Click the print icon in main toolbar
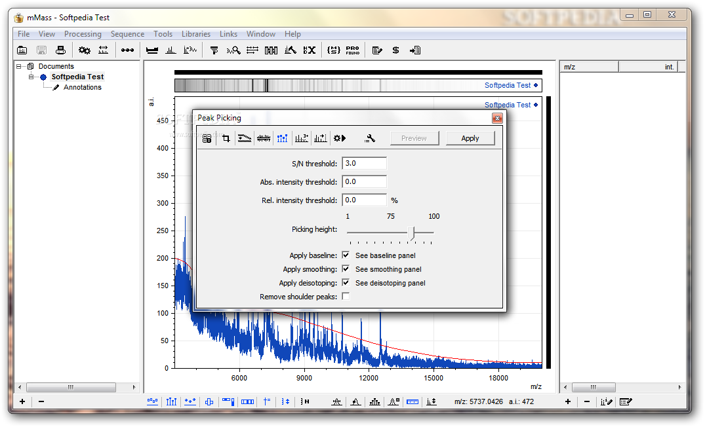705x427 pixels. pos(61,50)
